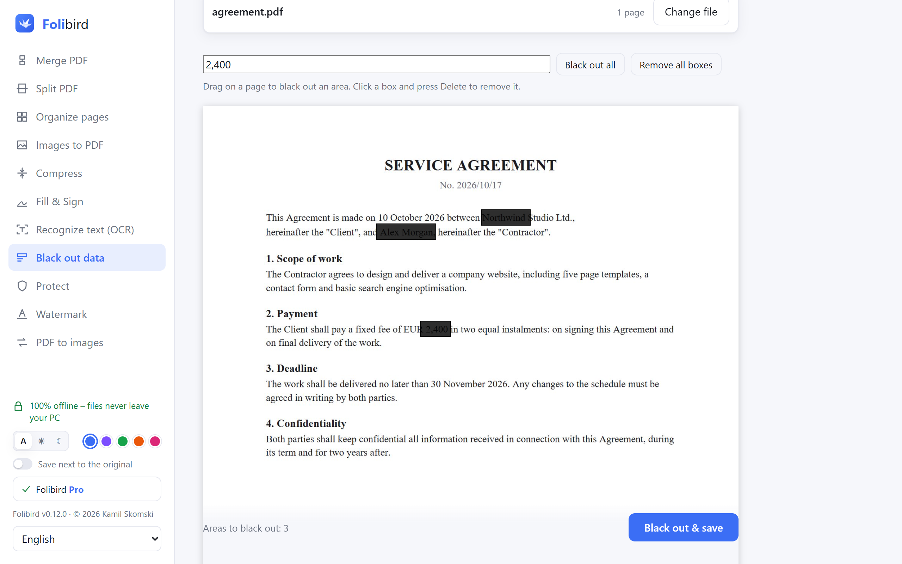
Task: Click 'Folibird v0.12.0' version text
Action: 39,514
